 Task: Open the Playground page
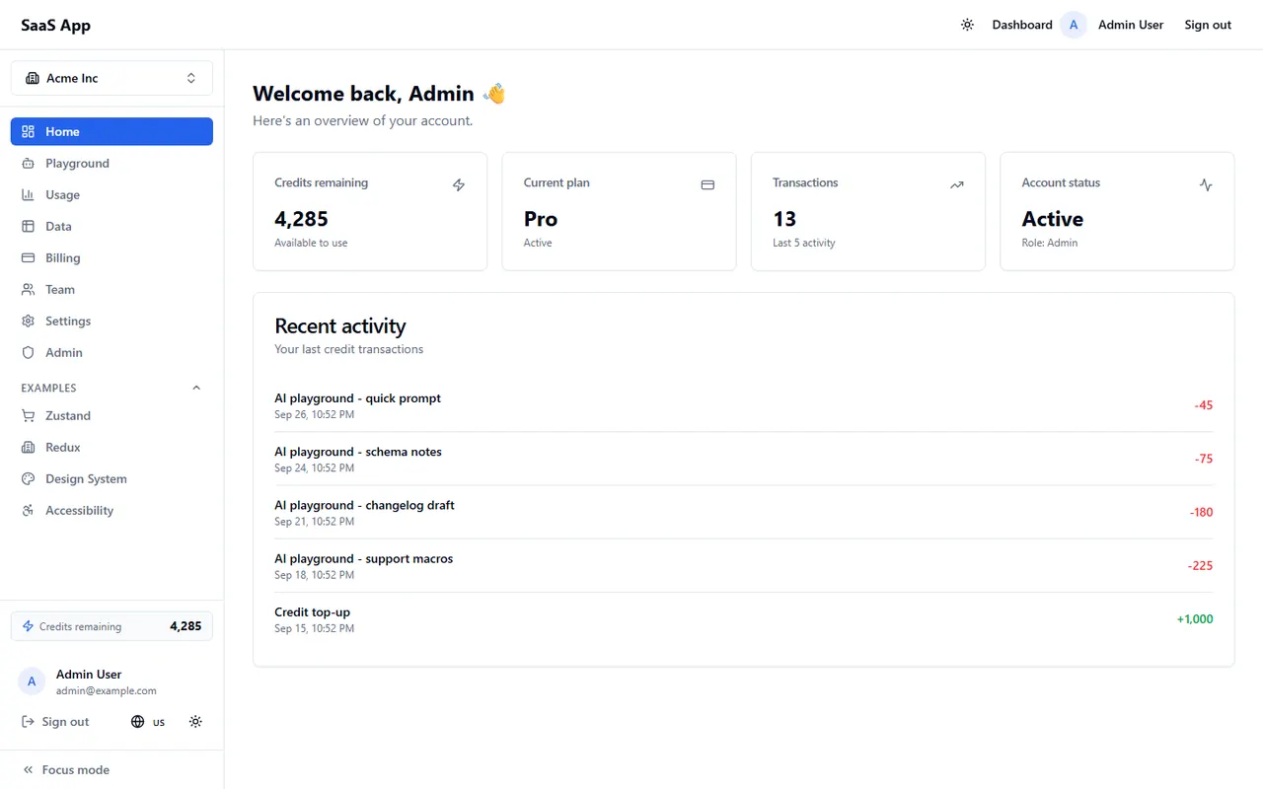point(111,164)
